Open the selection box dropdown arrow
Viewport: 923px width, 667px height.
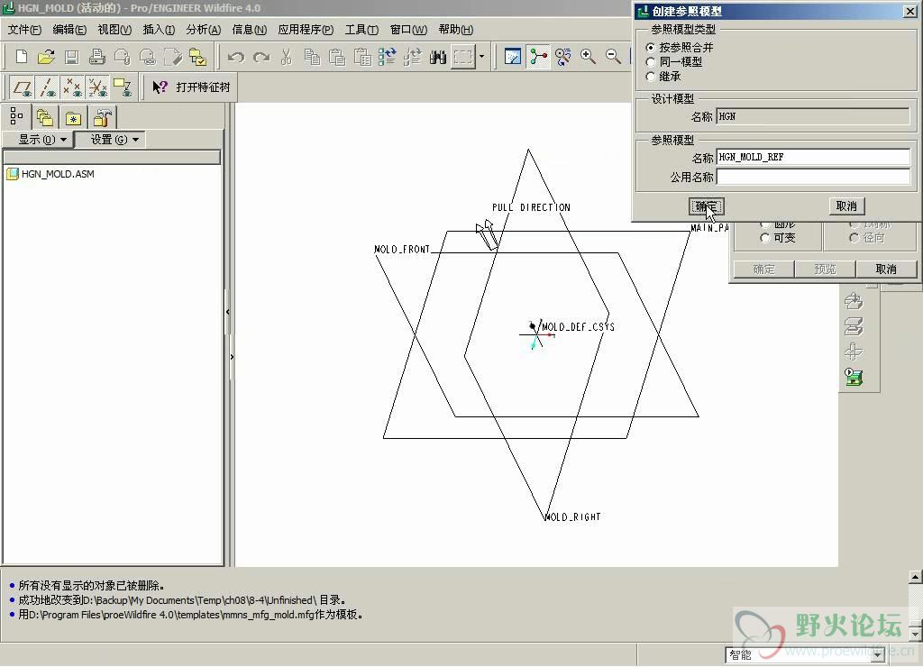481,57
